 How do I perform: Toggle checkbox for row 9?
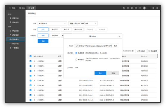pos(30,100)
